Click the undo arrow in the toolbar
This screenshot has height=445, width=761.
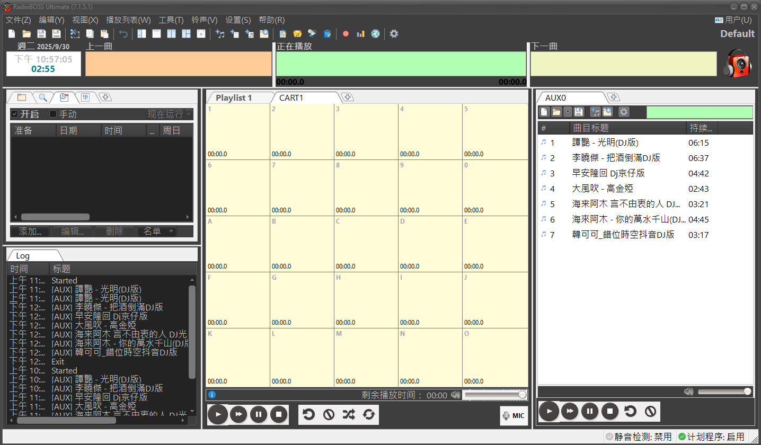(123, 34)
